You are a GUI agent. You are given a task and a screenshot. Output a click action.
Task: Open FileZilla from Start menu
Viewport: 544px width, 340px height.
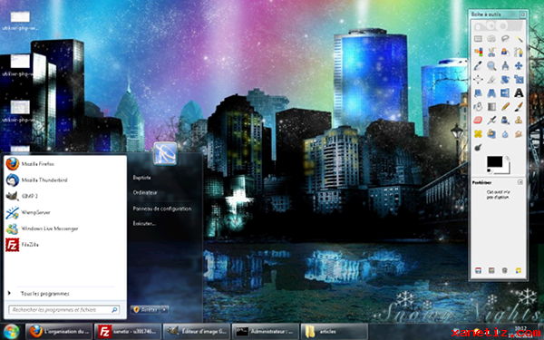65,245
